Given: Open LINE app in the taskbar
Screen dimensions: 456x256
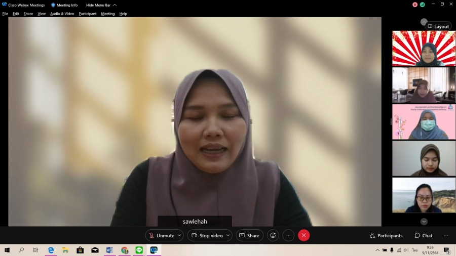Looking at the screenshot, I should coord(139,250).
